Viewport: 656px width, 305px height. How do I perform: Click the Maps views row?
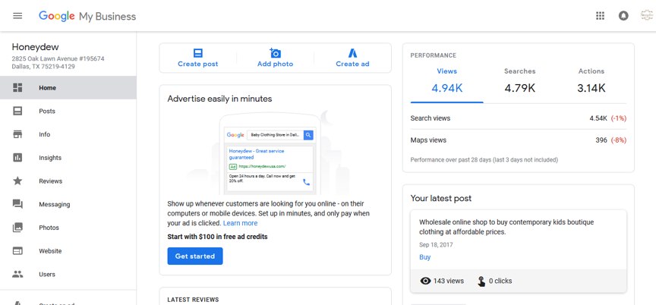pyautogui.click(x=519, y=140)
